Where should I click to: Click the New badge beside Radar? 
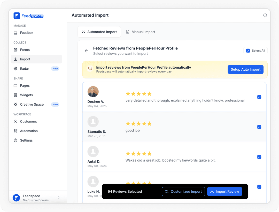[x=55, y=69]
